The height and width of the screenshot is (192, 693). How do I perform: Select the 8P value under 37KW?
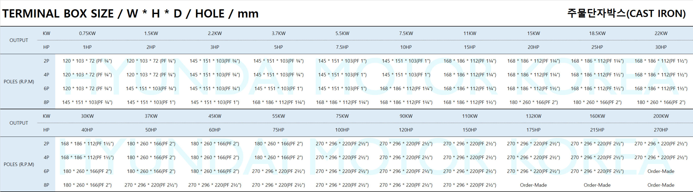(x=151, y=185)
